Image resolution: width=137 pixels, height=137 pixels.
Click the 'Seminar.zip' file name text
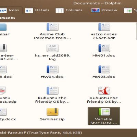[x=52, y=119]
